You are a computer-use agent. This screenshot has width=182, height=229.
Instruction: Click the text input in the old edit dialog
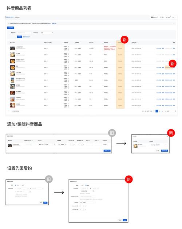point(30,145)
